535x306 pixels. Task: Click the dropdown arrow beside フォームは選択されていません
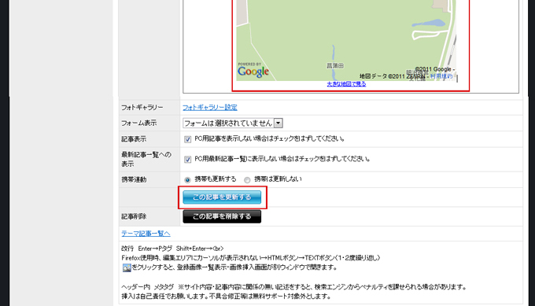279,124
